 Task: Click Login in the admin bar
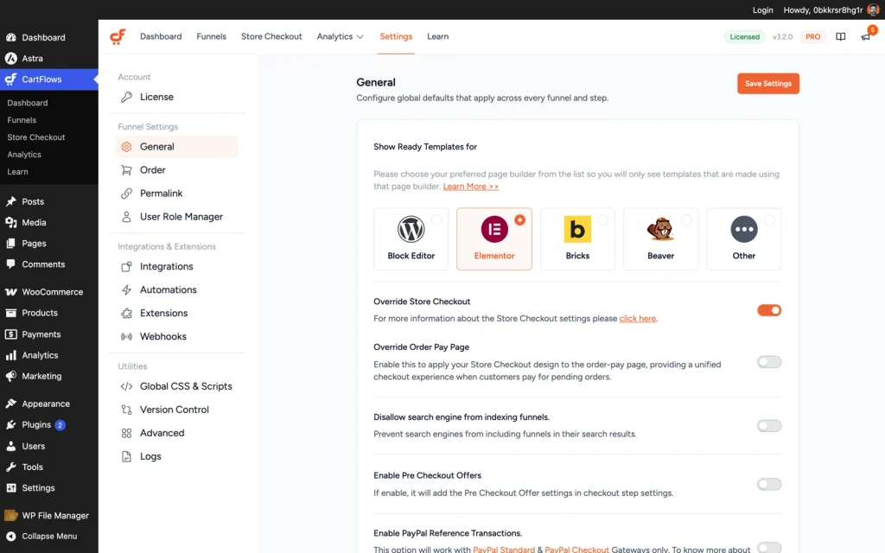[762, 10]
